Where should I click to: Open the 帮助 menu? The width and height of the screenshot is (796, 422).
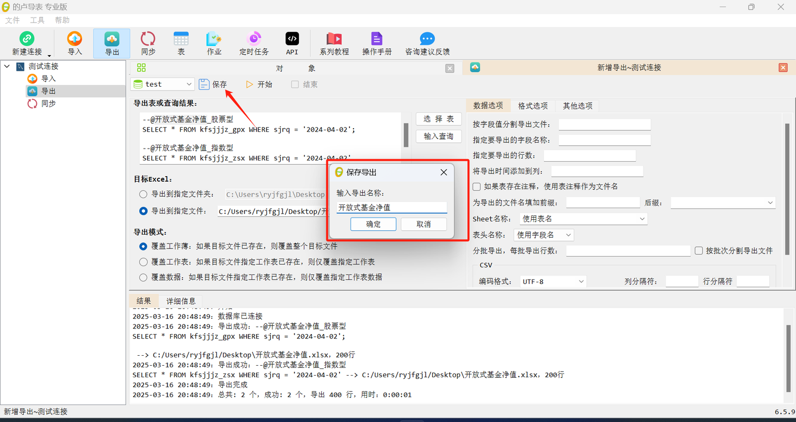click(62, 20)
